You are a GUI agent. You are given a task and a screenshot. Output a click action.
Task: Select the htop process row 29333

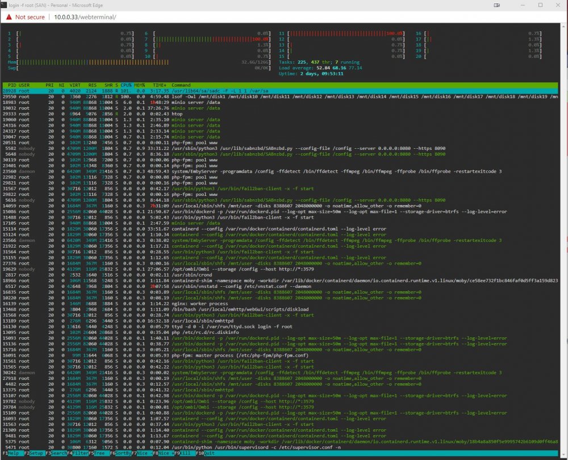click(280, 114)
